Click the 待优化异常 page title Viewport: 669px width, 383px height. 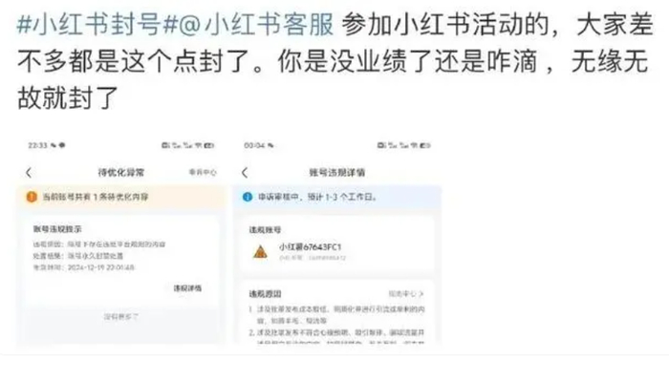click(121, 172)
